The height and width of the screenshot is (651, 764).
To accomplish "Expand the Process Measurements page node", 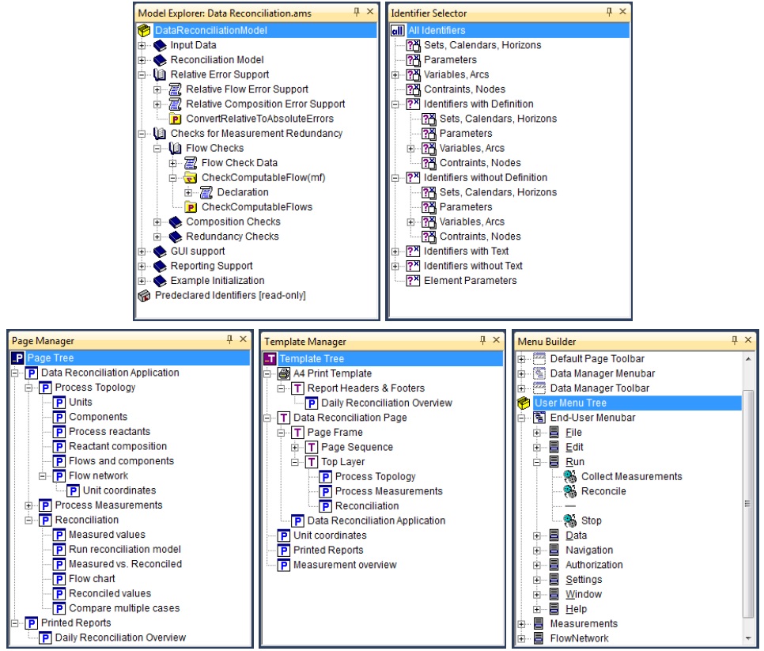I will 28,505.
